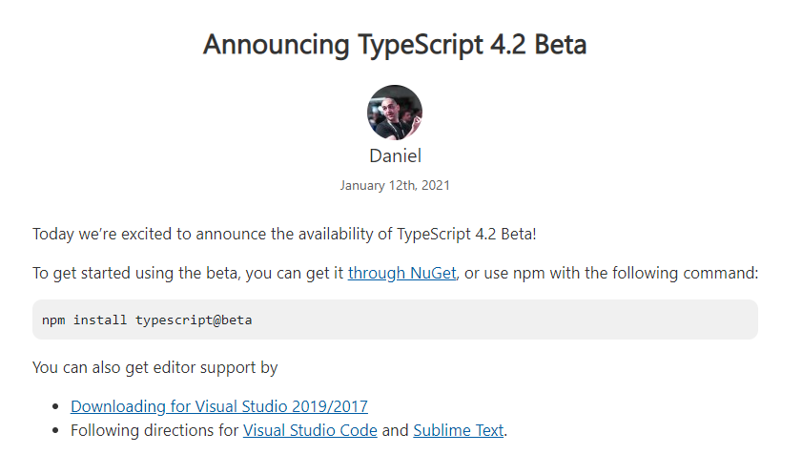Screen dimensions: 802x454
Task: Visit the Visual Studio Code link
Action: 310,430
